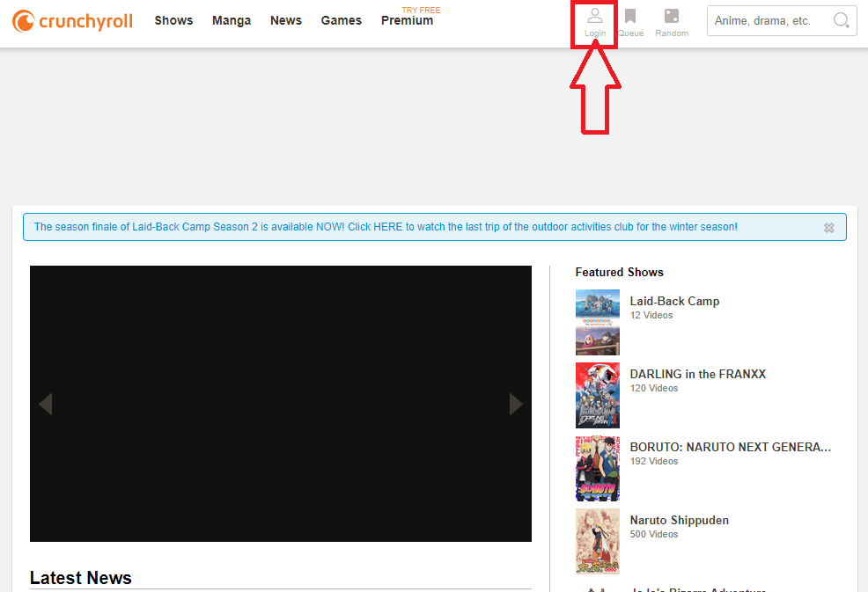Viewport: 868px width, 592px height.
Task: Click the 'Featured Shows' heading
Action: click(x=620, y=272)
